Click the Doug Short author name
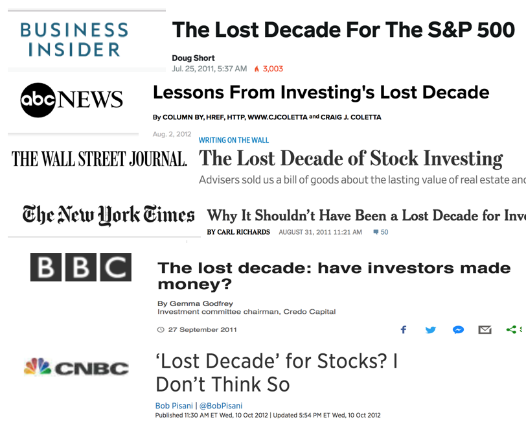Image resolution: width=526 pixels, height=424 pixels. point(193,58)
